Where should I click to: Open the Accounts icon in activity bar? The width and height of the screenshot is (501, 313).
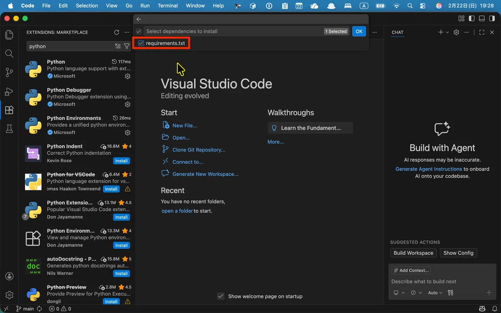pyautogui.click(x=9, y=276)
